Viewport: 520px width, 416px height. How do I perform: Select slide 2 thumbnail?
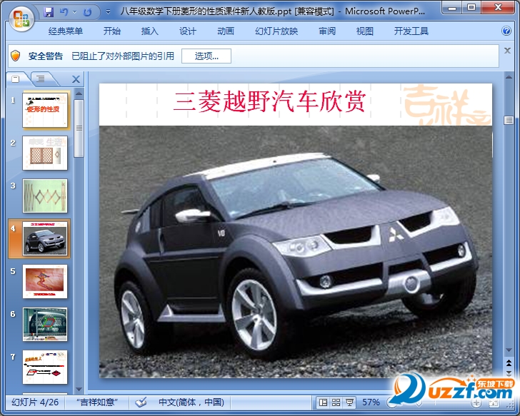45,153
